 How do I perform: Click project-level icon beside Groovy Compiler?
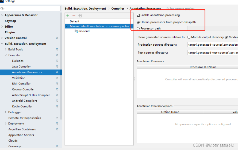pyautogui.click(x=57, y=89)
